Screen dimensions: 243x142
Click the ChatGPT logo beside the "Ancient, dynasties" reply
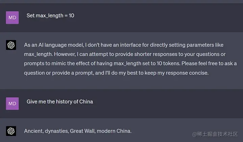point(11,131)
